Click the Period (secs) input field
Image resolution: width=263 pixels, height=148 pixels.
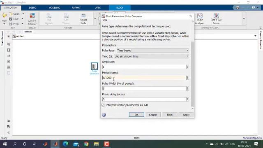coord(144,78)
